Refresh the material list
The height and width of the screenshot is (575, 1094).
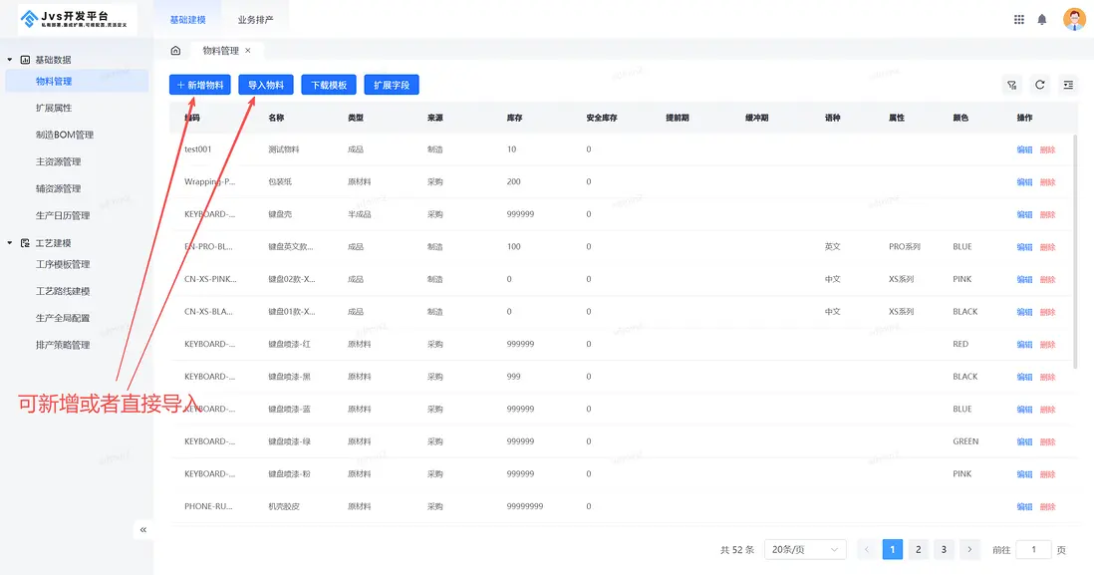point(1039,85)
